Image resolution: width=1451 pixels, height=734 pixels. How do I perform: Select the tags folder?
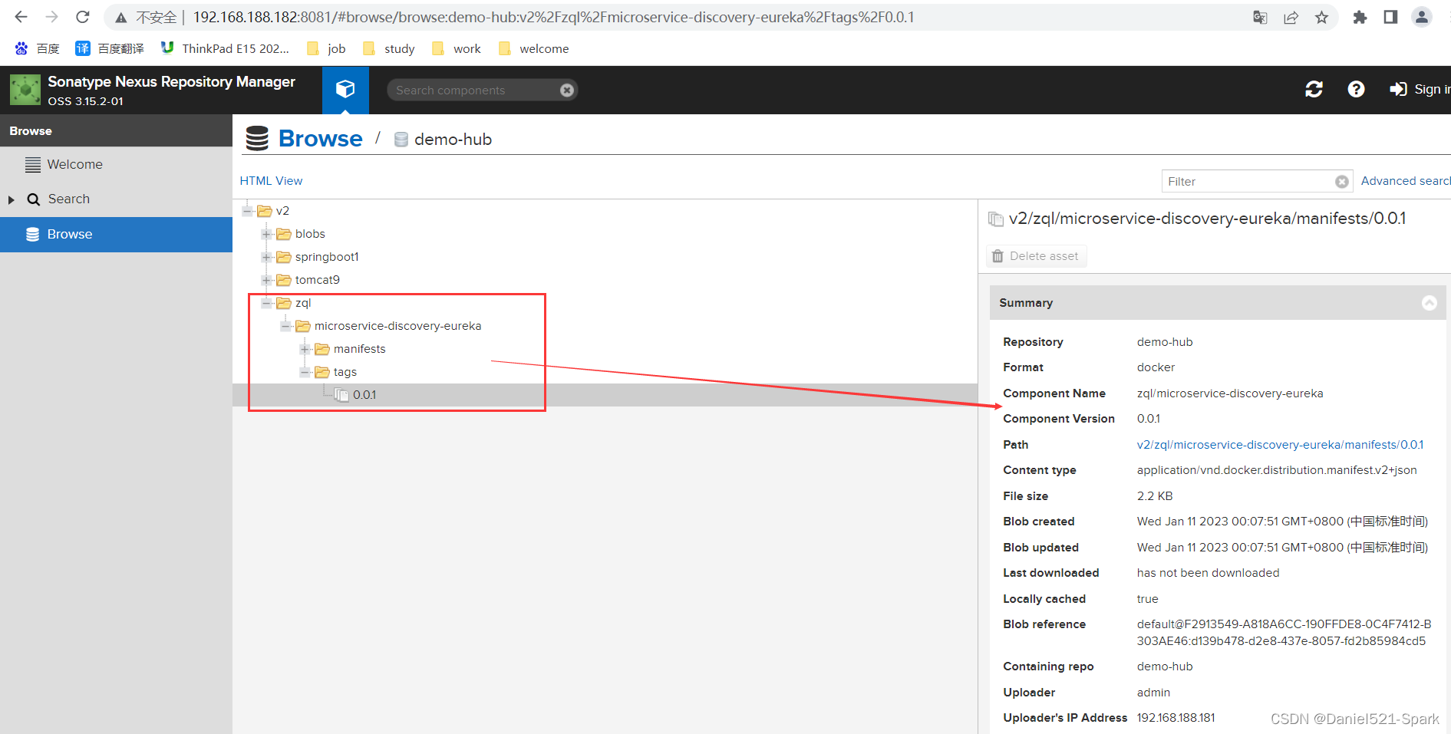345,372
